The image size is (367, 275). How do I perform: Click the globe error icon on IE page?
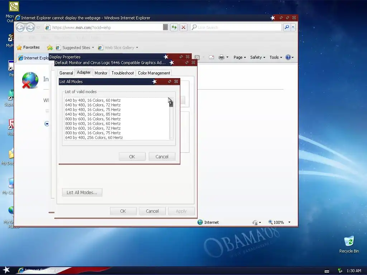[30, 80]
